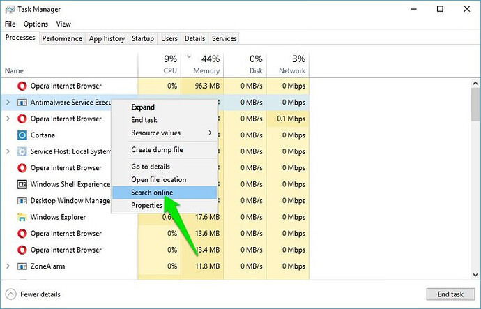The image size is (481, 309).
Task: Click the scrollbar up arrow
Action: (475, 83)
